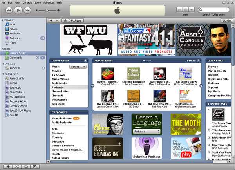Open the Comedy category
Viewport: 235px width, 170px height.
pos(57,137)
